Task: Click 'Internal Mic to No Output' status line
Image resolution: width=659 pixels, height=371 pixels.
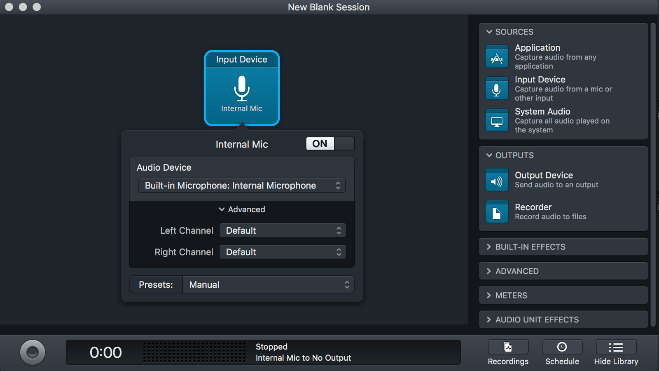Action: (x=303, y=358)
